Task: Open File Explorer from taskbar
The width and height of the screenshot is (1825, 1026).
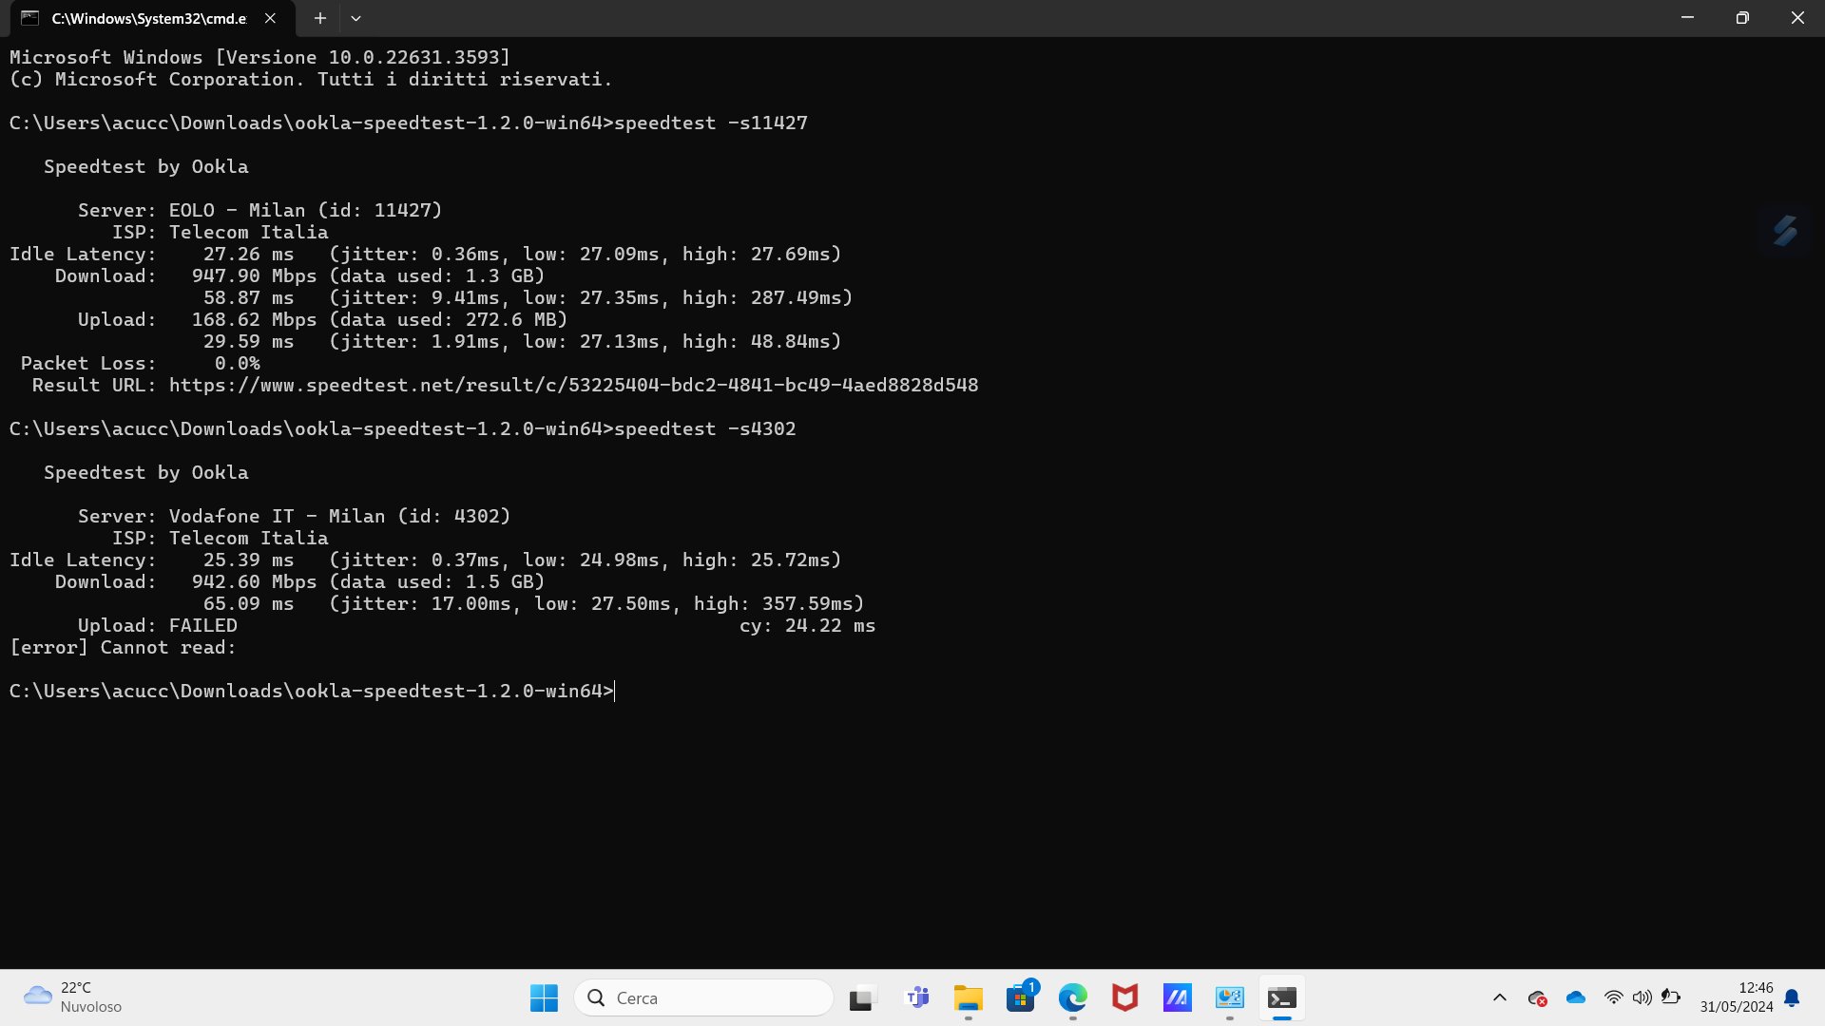Action: [968, 997]
